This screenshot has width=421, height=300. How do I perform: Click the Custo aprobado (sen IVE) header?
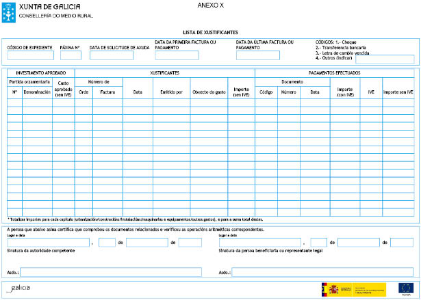click(64, 89)
